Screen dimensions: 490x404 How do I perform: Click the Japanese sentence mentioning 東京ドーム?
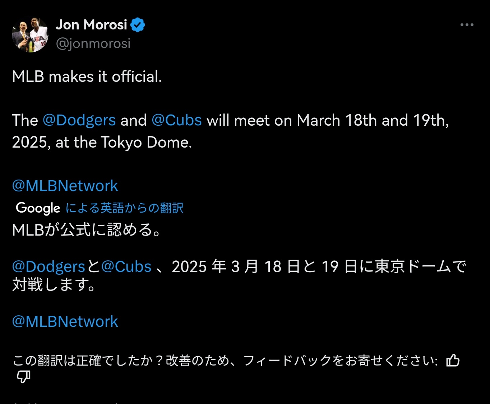click(316, 266)
